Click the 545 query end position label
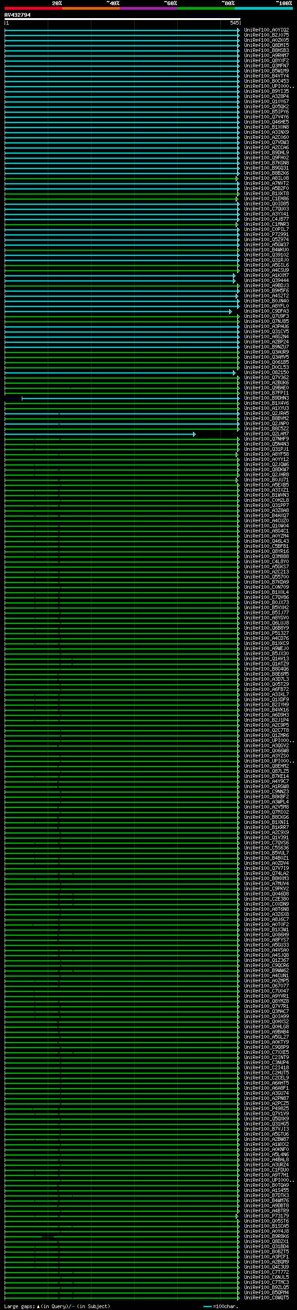Viewport: 297px width, 1310px height. 234,23
